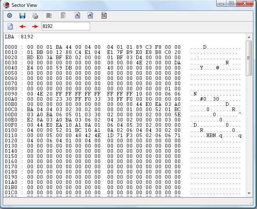Maximize the Sector View window
257x209 pixels.
pyautogui.click(x=232, y=4)
